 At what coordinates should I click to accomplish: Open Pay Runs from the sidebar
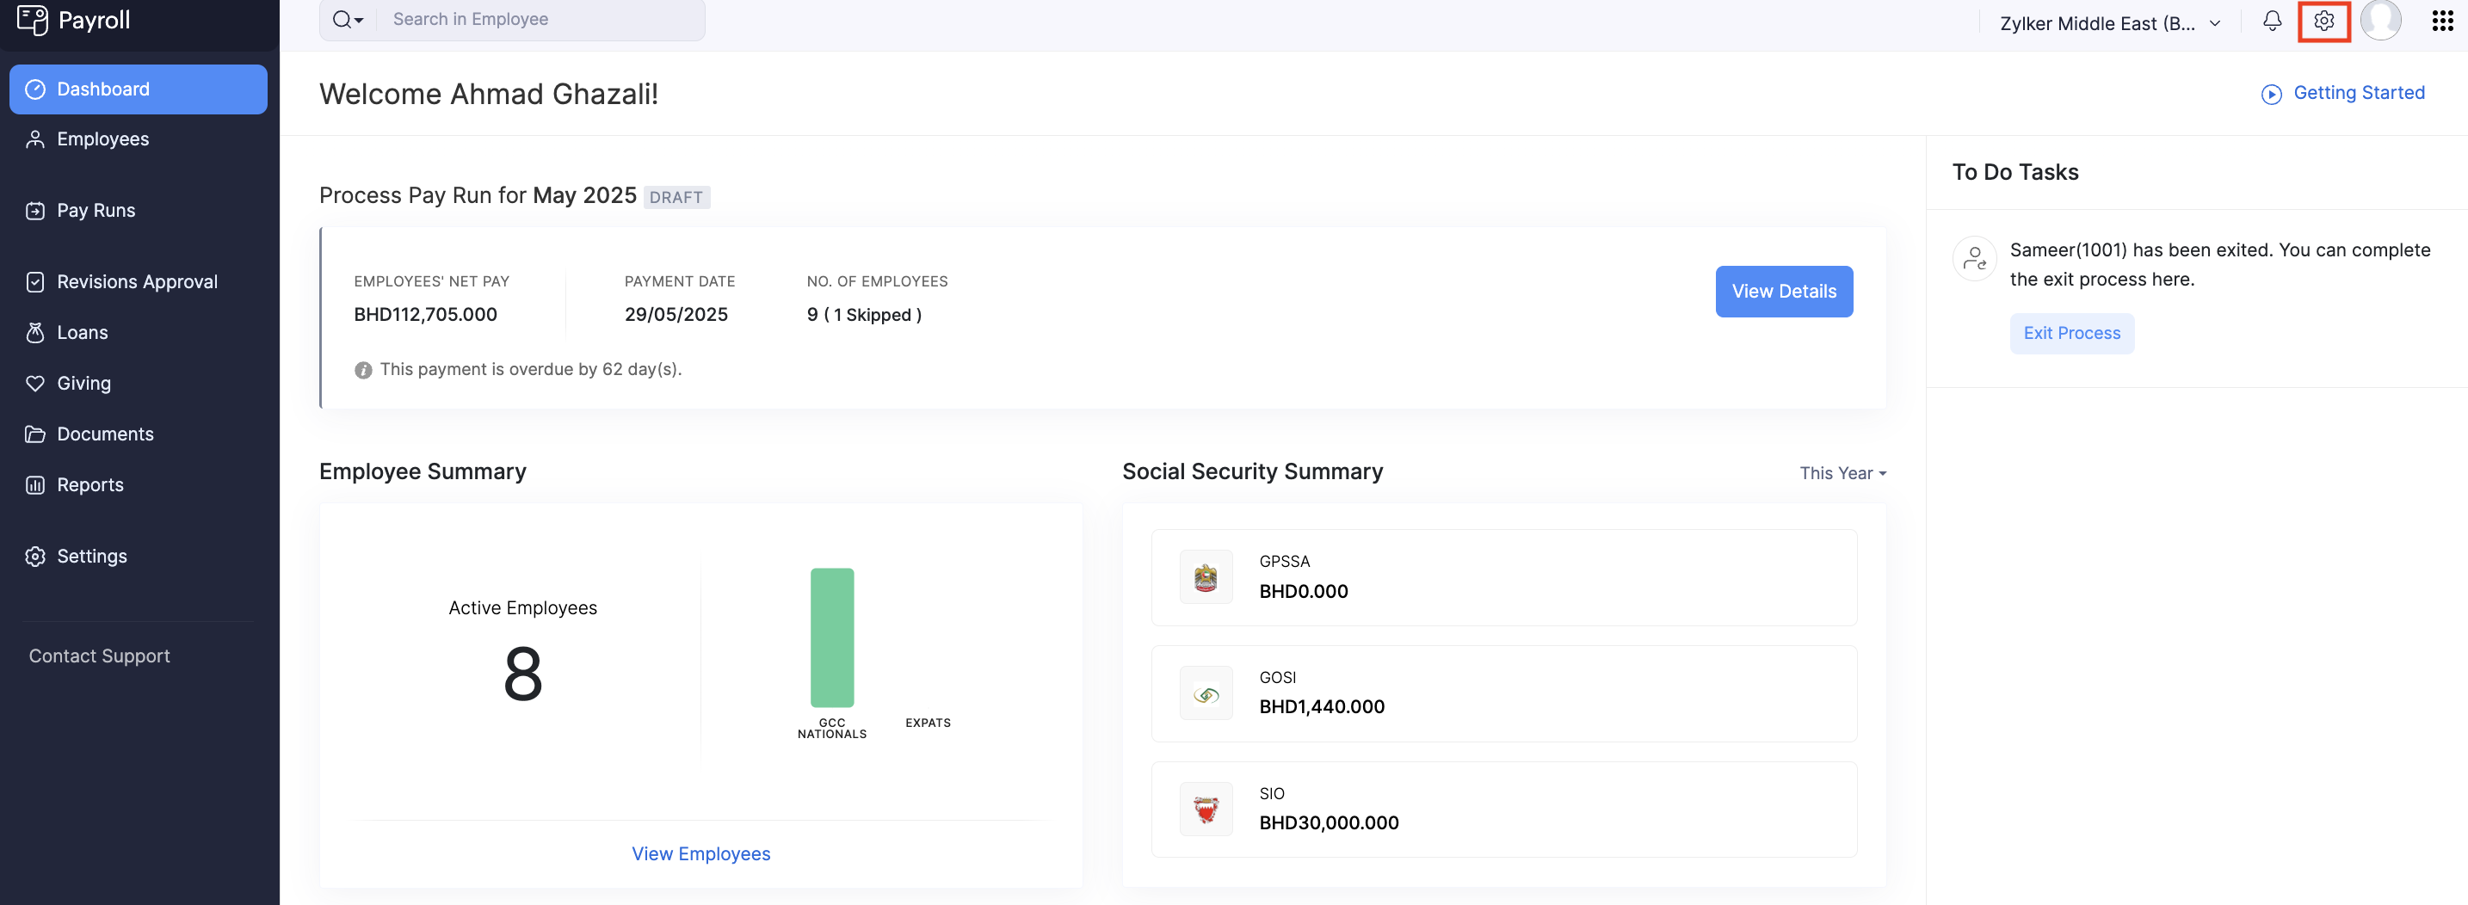(x=96, y=211)
